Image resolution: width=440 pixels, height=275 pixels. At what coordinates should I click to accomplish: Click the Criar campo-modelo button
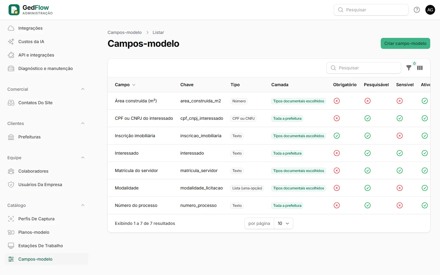(x=405, y=43)
